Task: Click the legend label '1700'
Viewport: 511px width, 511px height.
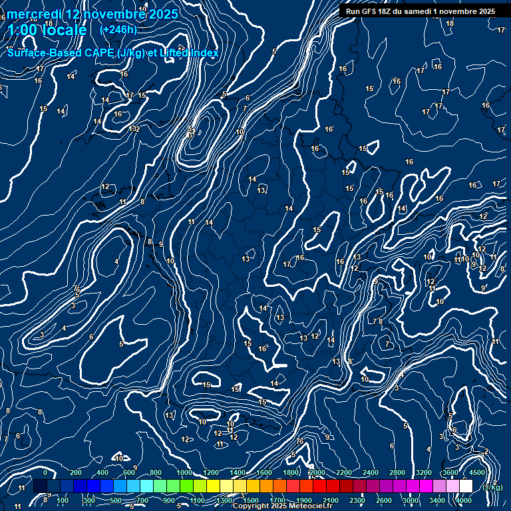Action: point(277,500)
